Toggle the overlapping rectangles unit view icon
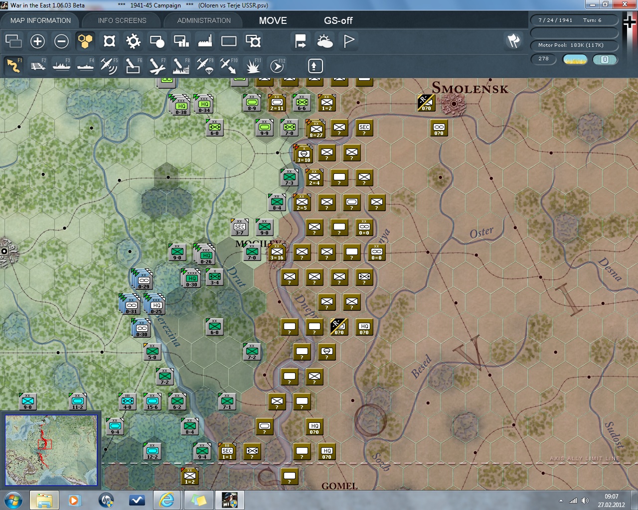Viewport: 638px width, 510px height. pos(13,41)
